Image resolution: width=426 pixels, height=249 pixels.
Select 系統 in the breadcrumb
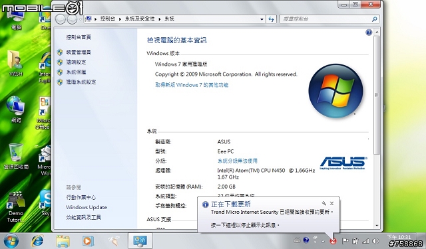tap(169, 19)
